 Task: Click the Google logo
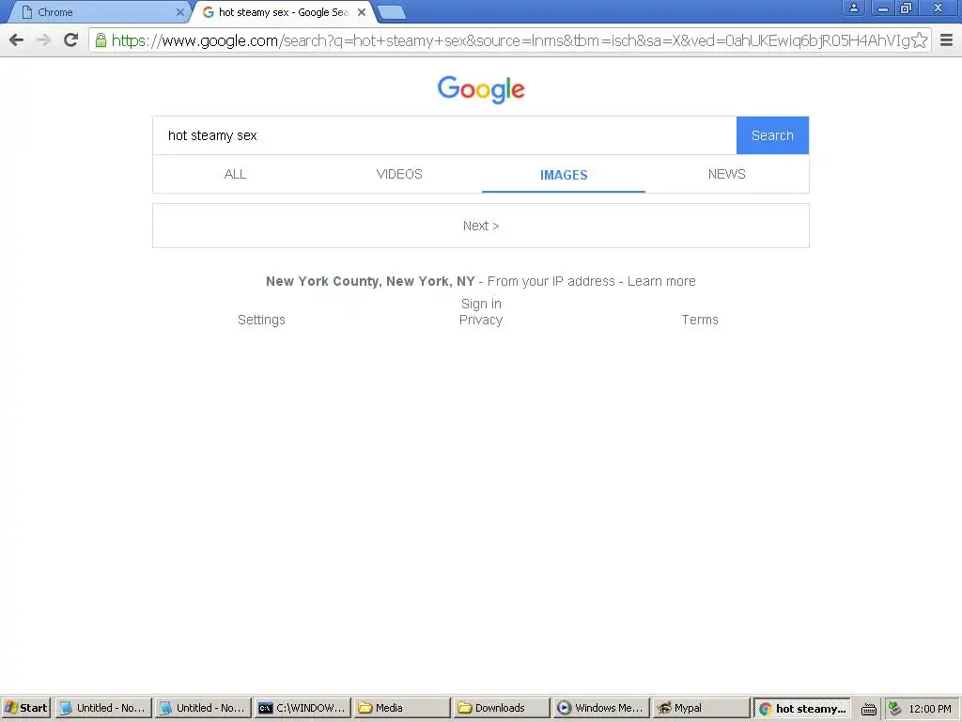click(x=481, y=89)
